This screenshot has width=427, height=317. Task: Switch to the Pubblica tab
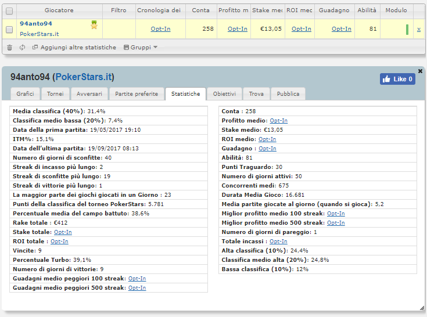(x=288, y=94)
